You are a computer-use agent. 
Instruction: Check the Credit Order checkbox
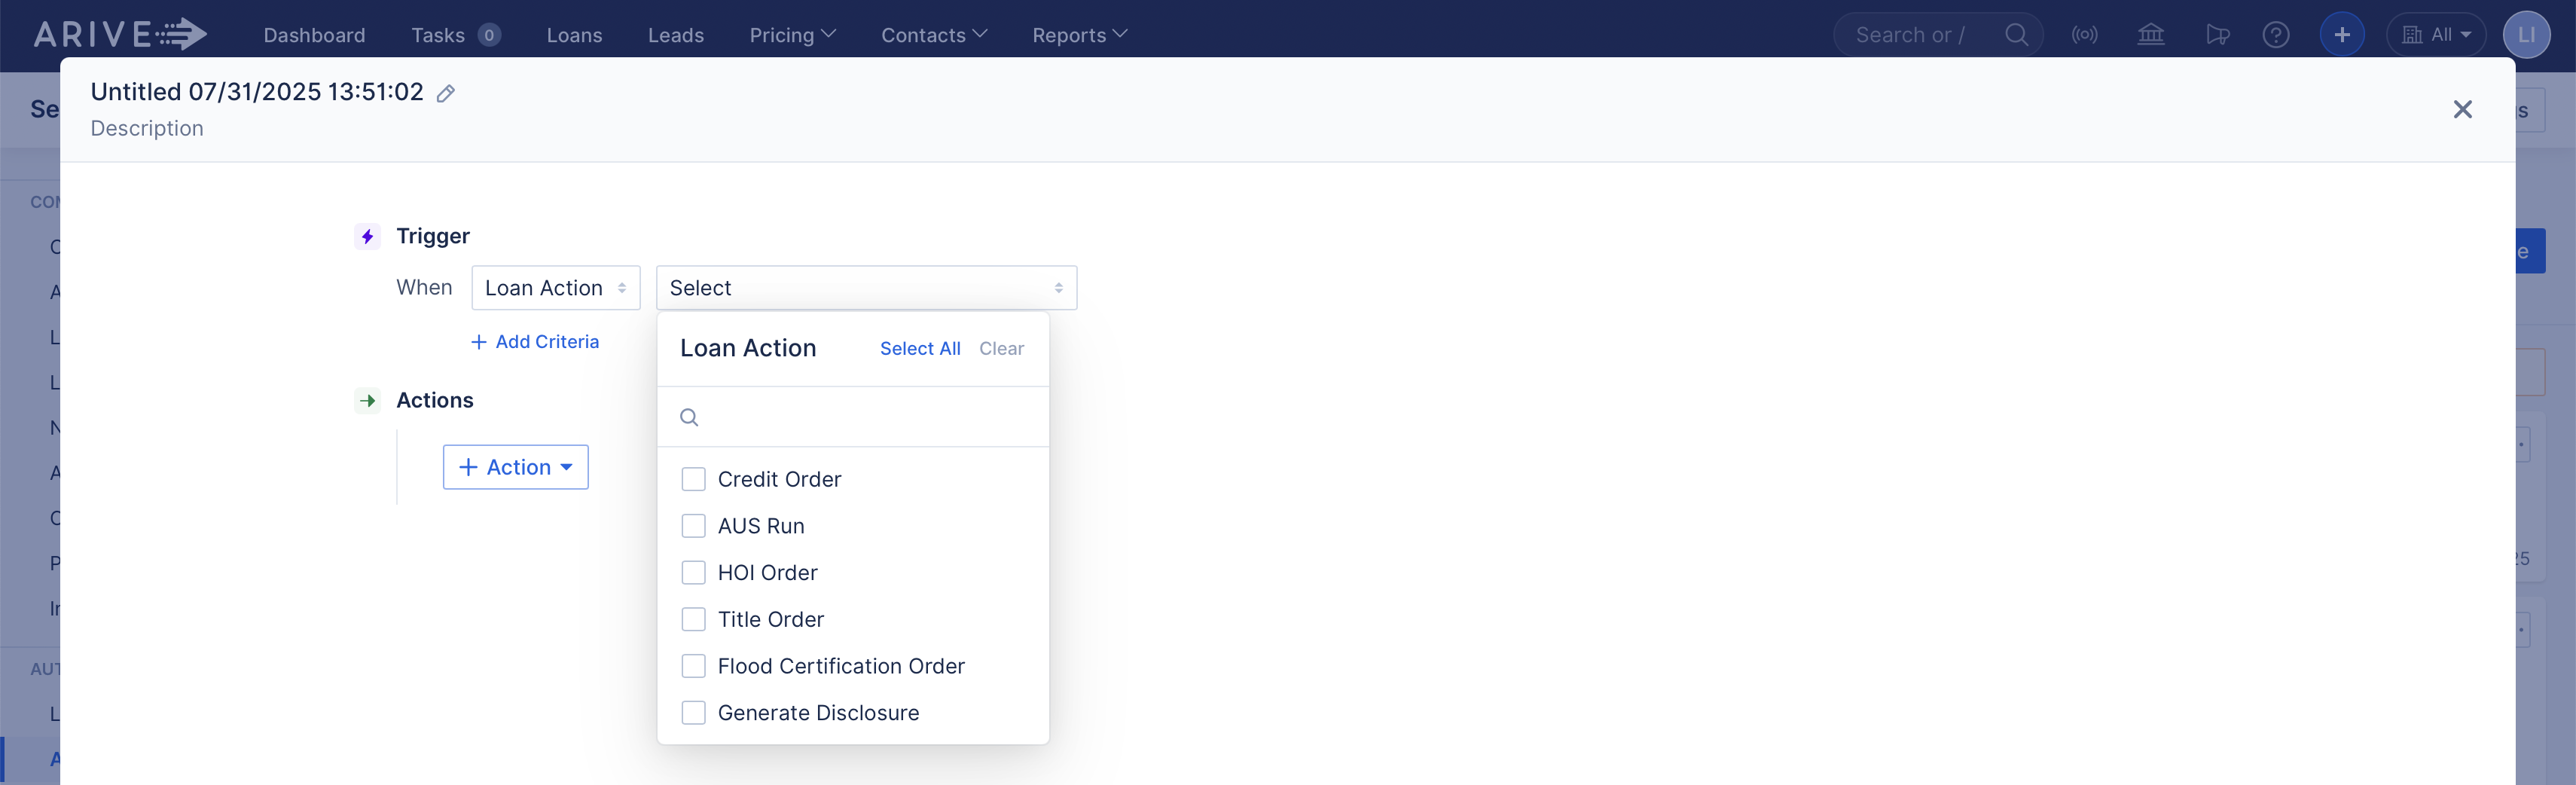click(693, 479)
